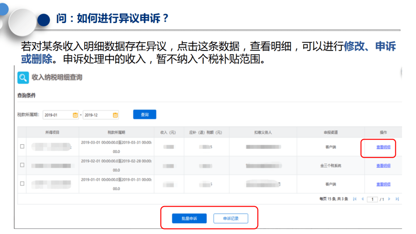Open 查看明细 link in the first row
Screen dimensions: 416x234
click(x=383, y=147)
